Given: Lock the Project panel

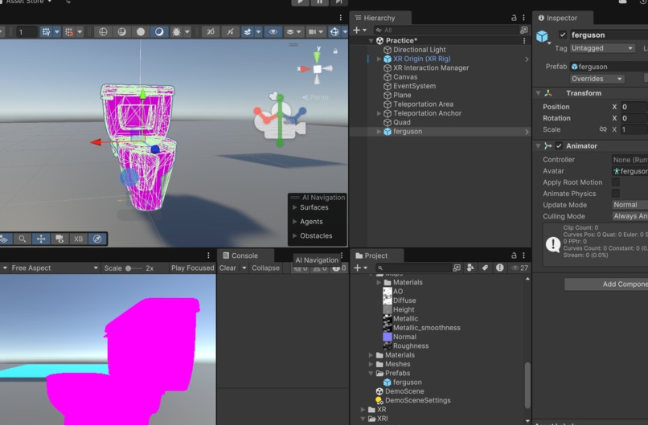Looking at the screenshot, I should (x=514, y=255).
